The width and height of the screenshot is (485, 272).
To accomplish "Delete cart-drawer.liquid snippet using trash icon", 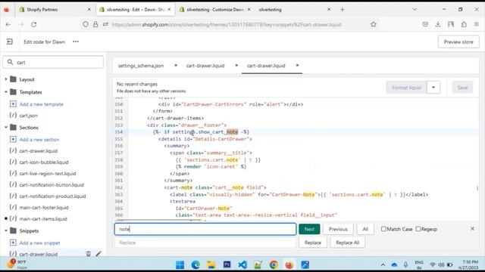I will click(x=88, y=254).
